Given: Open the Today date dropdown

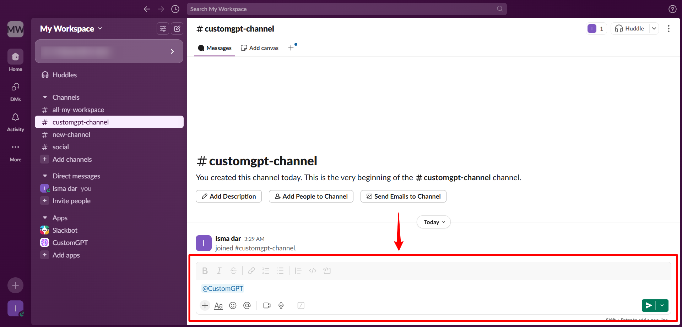Looking at the screenshot, I should (x=434, y=222).
